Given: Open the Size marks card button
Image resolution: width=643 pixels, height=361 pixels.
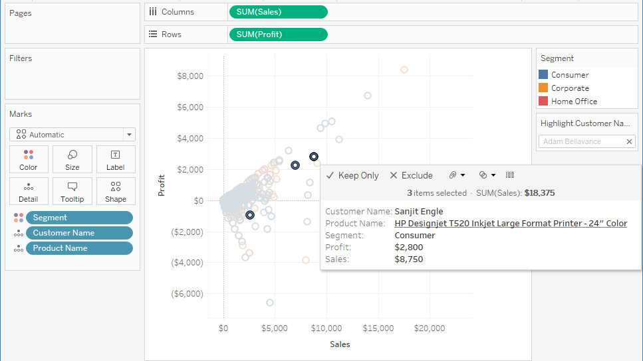Looking at the screenshot, I should point(72,159).
